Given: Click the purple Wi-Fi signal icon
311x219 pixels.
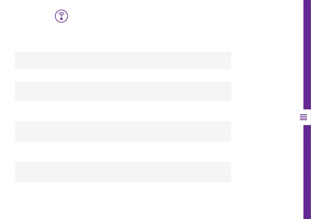Looking at the screenshot, I should (61, 16).
